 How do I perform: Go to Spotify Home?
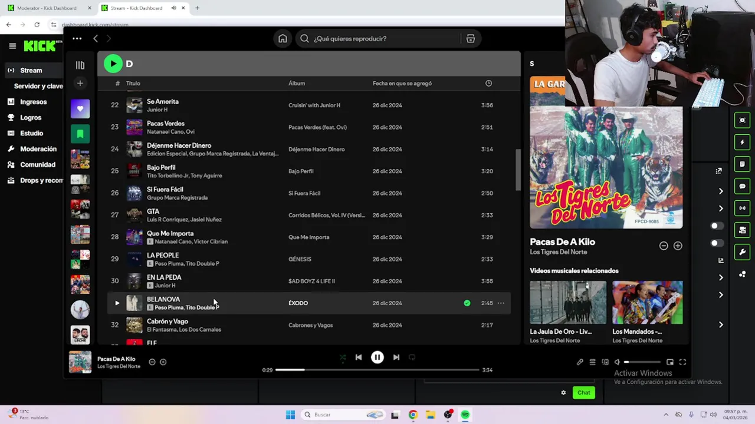(x=283, y=38)
